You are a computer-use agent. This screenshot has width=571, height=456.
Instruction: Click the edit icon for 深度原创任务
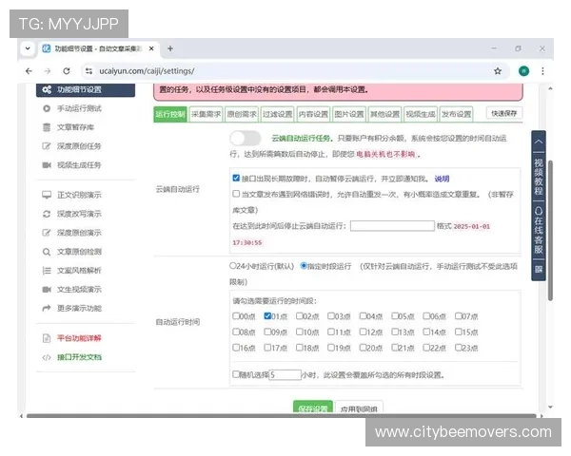(x=47, y=146)
